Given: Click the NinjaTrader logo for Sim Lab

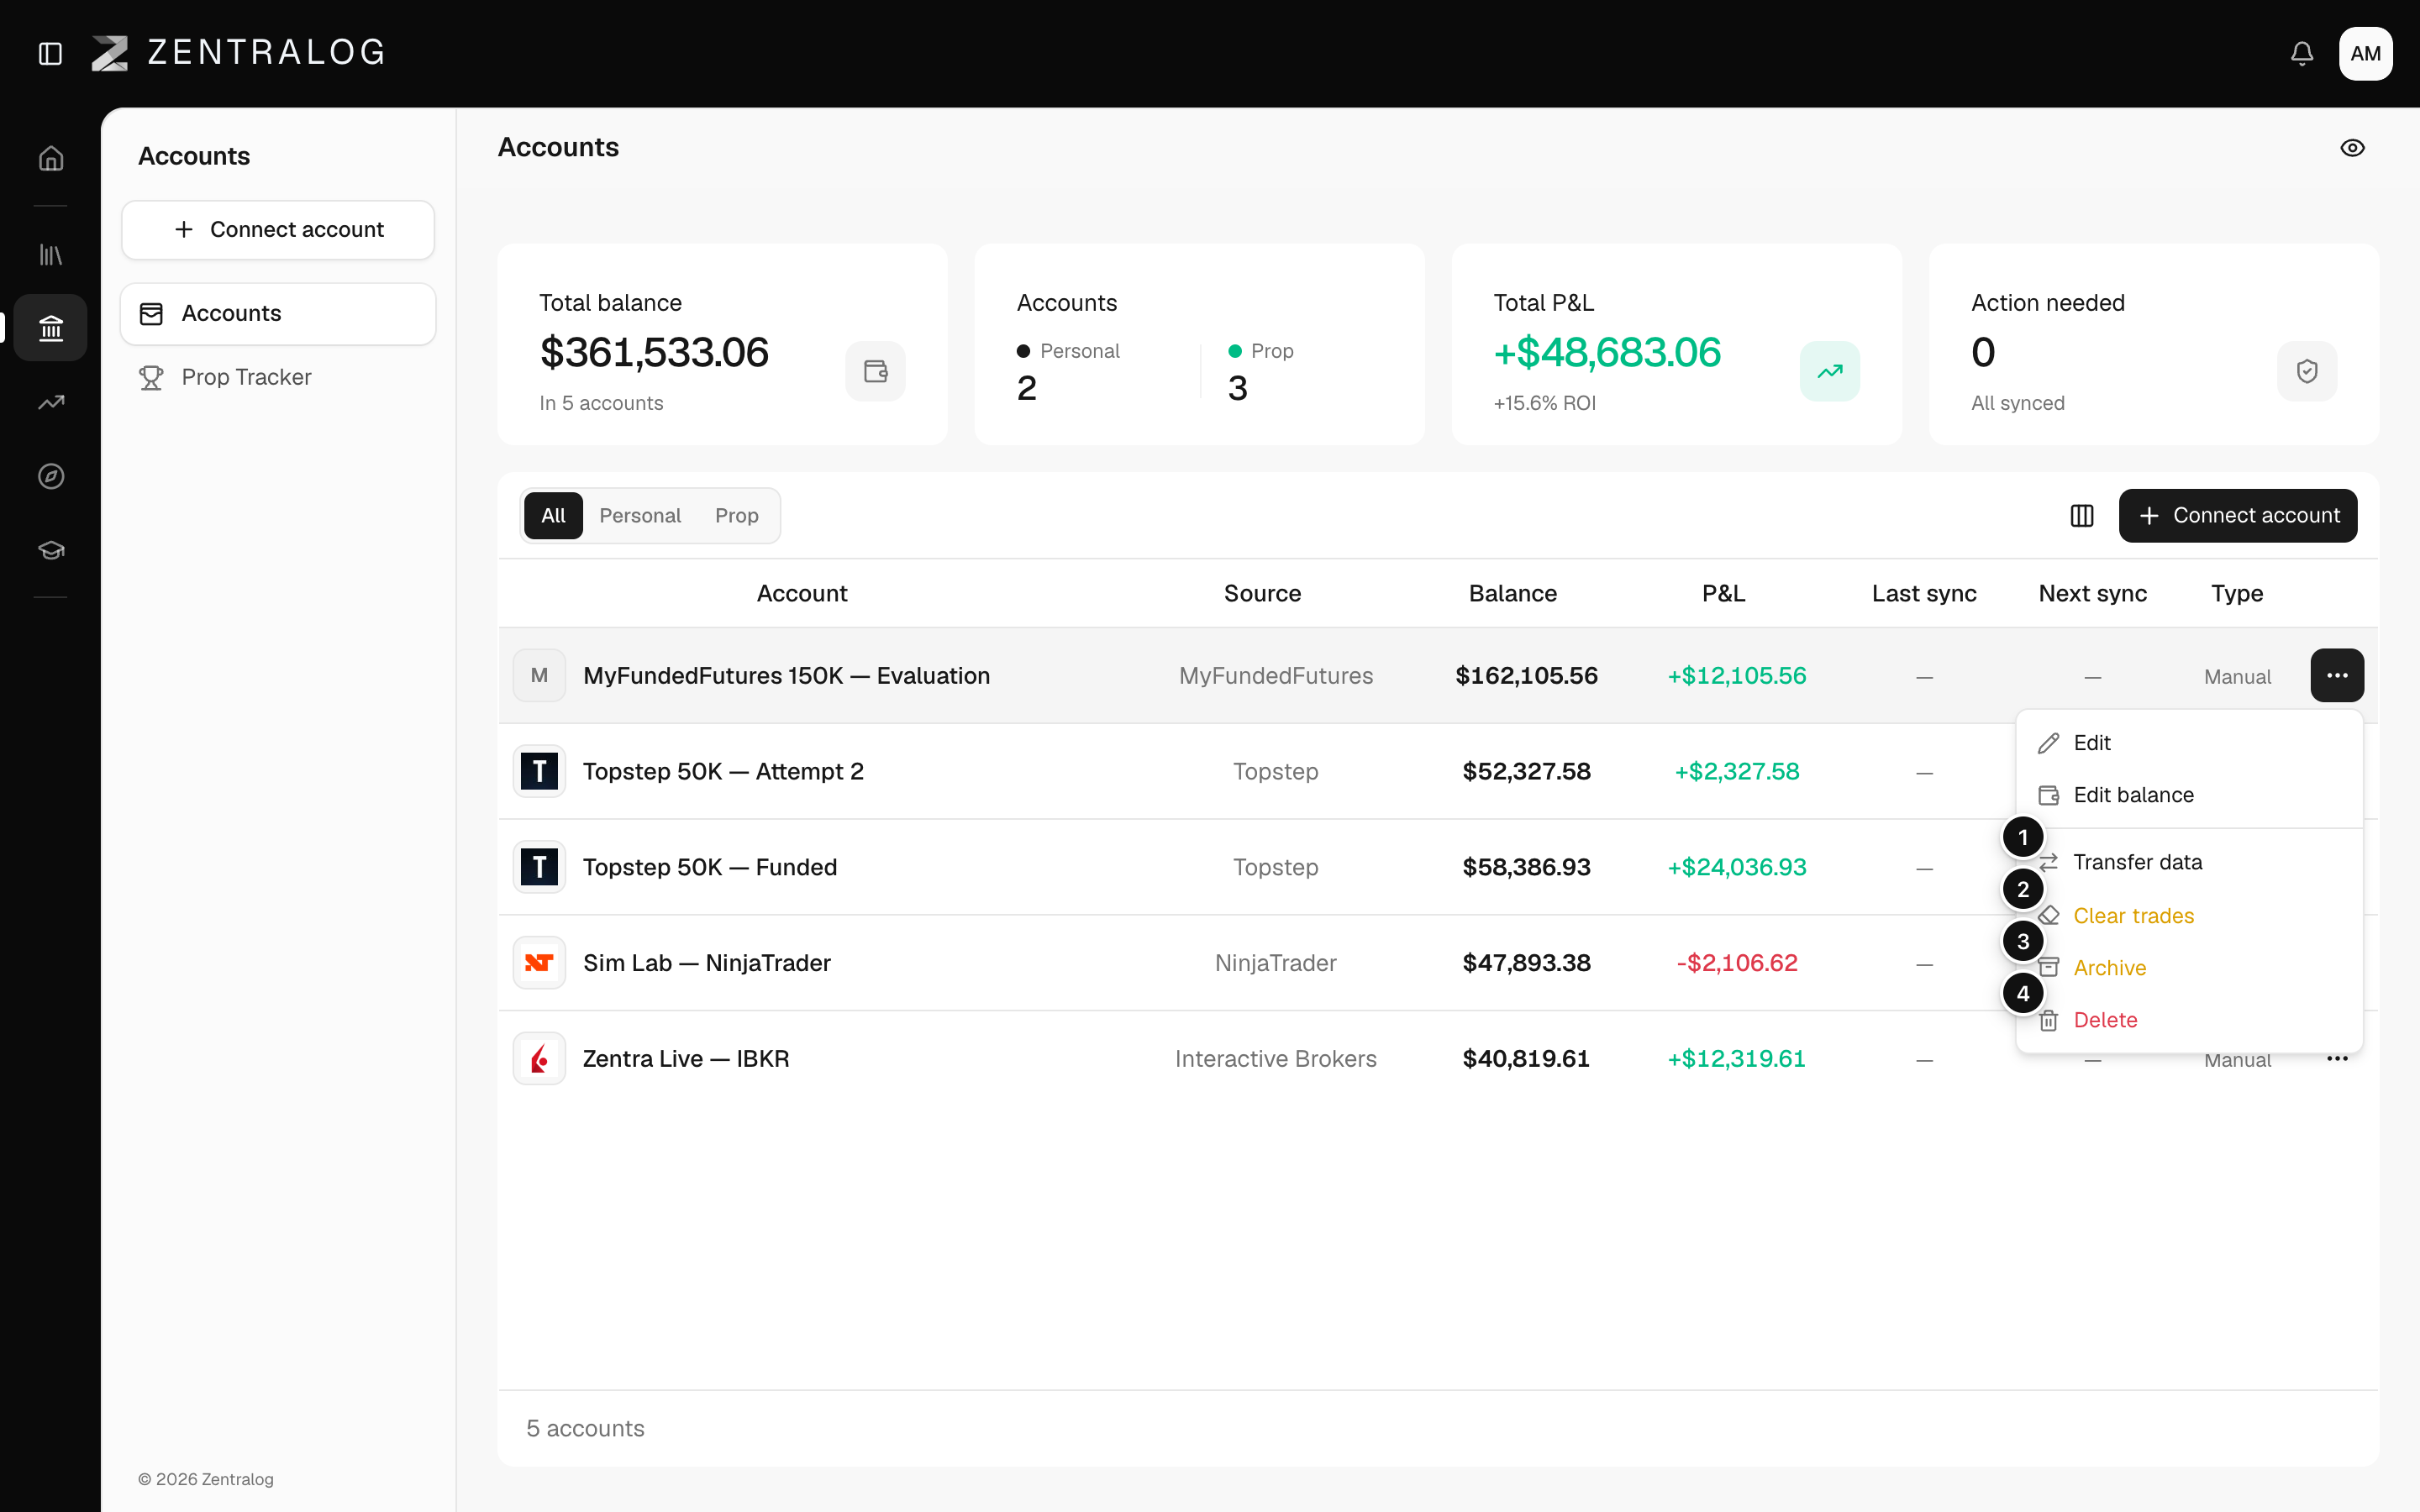Looking at the screenshot, I should [x=539, y=962].
